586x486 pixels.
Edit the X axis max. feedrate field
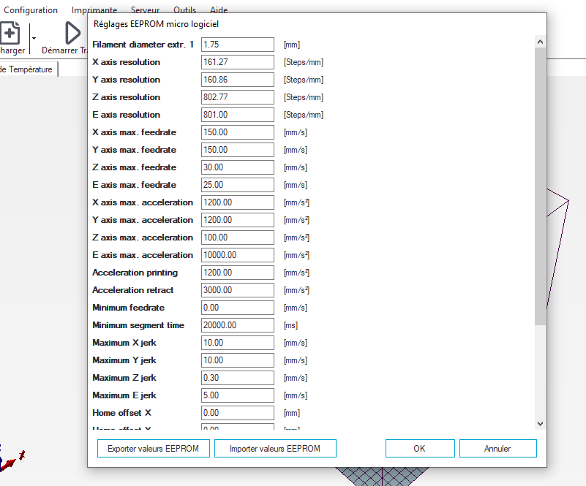coord(237,132)
